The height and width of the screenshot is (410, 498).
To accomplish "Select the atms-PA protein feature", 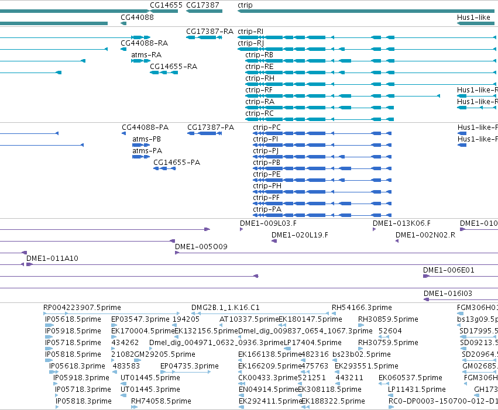I will click(141, 157).
